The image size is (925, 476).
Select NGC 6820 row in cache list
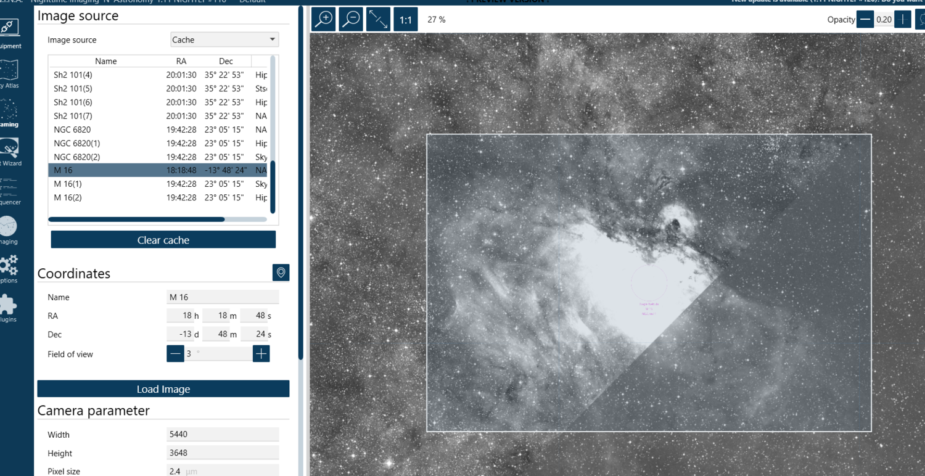click(158, 129)
